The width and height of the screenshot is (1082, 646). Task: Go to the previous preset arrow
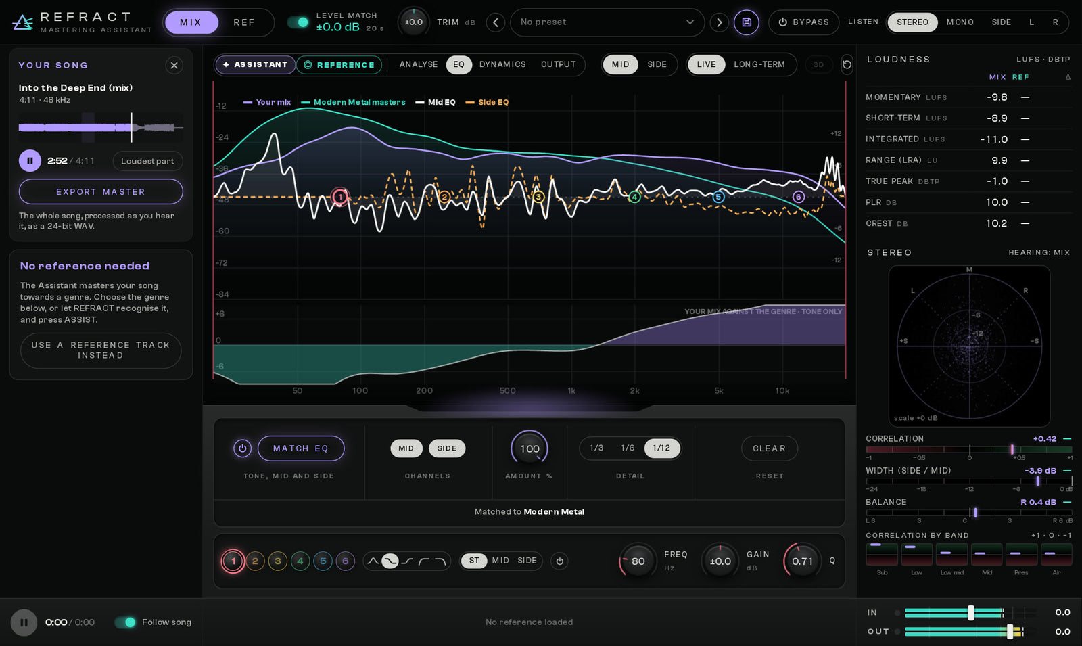click(x=496, y=22)
